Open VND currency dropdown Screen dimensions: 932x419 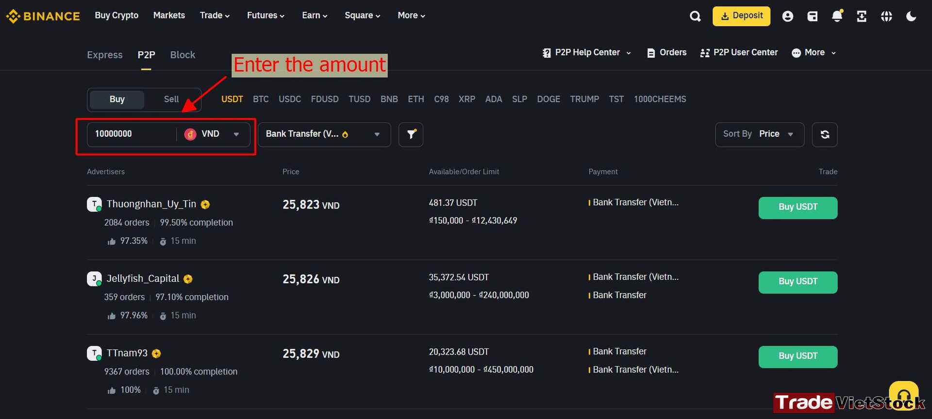click(x=213, y=134)
